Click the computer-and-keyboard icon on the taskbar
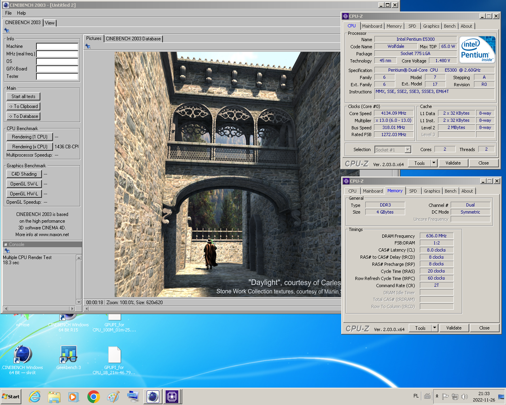This screenshot has height=405, width=506. tap(132, 396)
